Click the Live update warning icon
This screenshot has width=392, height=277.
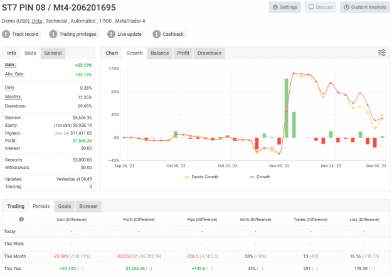111,34
